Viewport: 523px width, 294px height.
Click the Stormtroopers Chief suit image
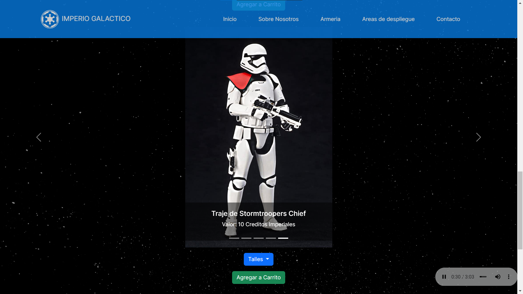[259, 143]
